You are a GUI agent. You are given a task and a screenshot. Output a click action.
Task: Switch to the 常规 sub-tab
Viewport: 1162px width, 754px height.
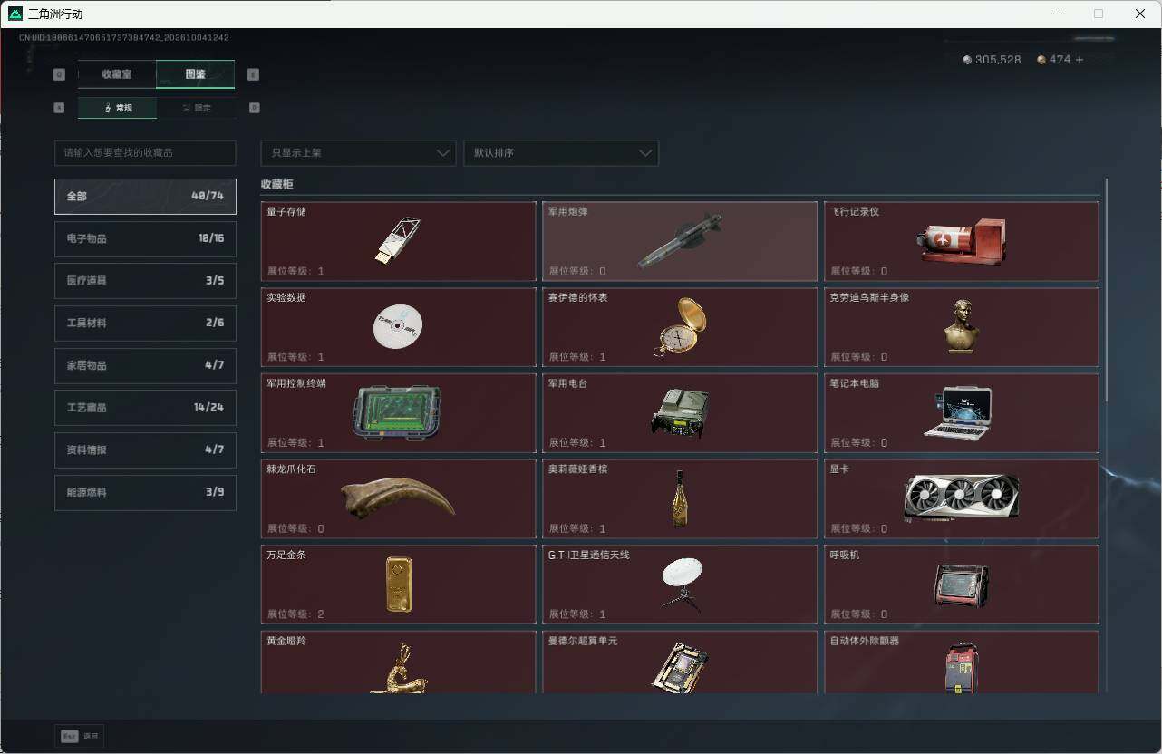pos(117,108)
